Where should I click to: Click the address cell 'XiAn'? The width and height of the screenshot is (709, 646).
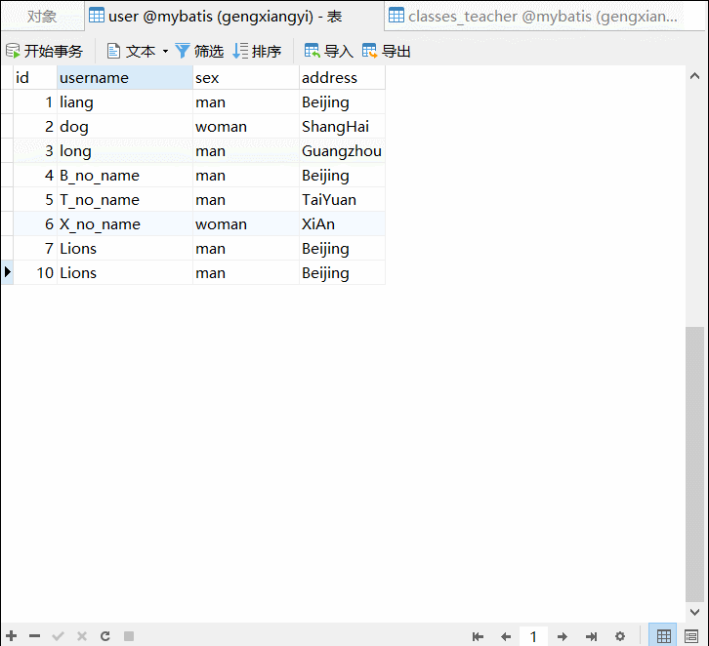click(x=342, y=224)
